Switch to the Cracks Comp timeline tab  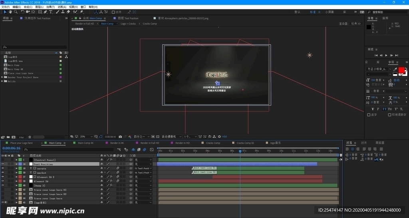tap(213, 143)
